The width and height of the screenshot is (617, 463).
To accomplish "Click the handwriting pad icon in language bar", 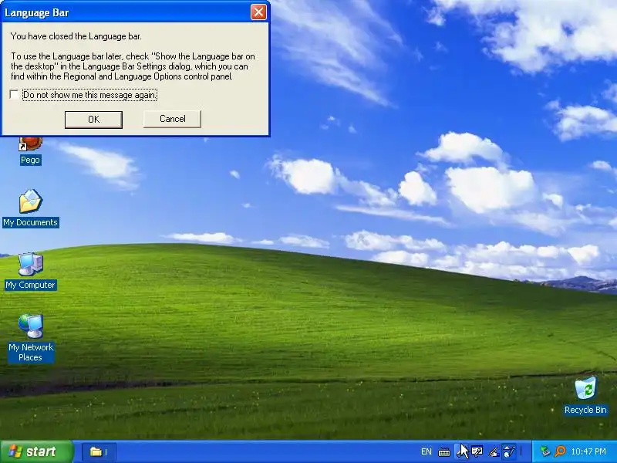I will click(x=461, y=451).
